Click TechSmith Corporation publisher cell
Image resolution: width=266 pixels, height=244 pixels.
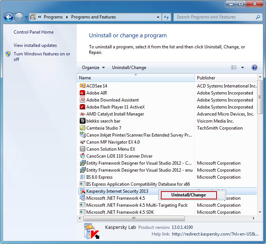click(220, 128)
